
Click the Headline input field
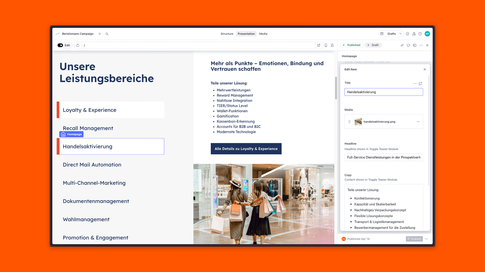coord(383,157)
